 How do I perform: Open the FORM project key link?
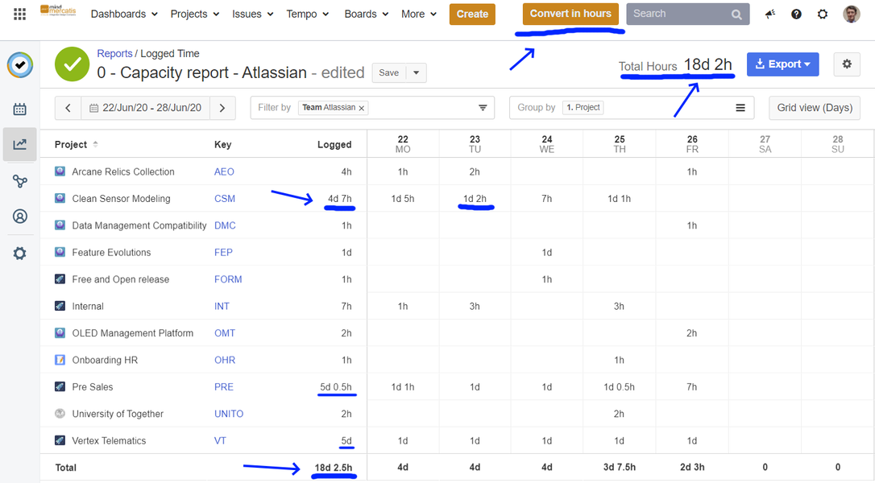click(228, 279)
